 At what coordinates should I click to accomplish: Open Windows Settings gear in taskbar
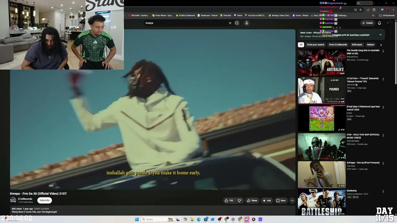(x=233, y=219)
